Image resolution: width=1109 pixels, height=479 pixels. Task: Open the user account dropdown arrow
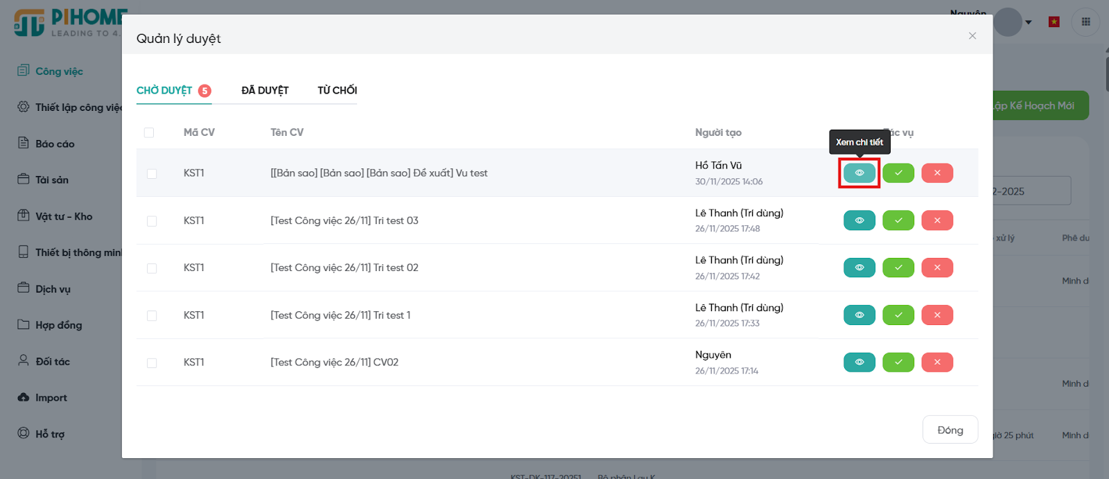[x=1029, y=22]
